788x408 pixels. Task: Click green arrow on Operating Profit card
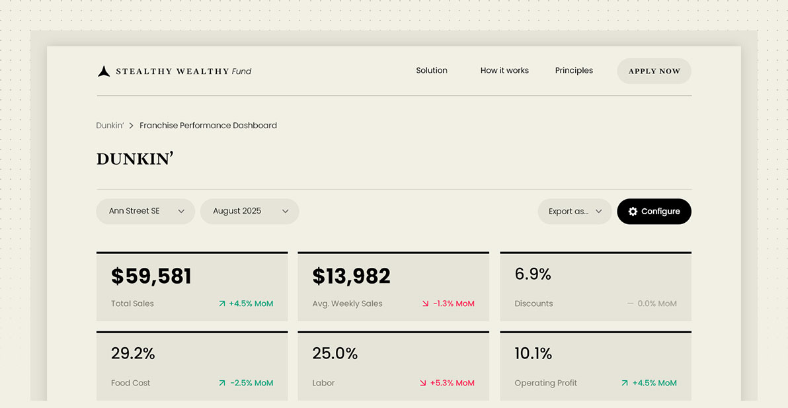point(625,383)
